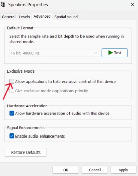Click the speaker icon in the title bar
138x176 pixels.
3,5
